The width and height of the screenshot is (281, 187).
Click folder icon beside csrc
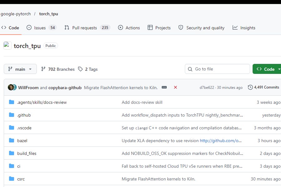12,179
